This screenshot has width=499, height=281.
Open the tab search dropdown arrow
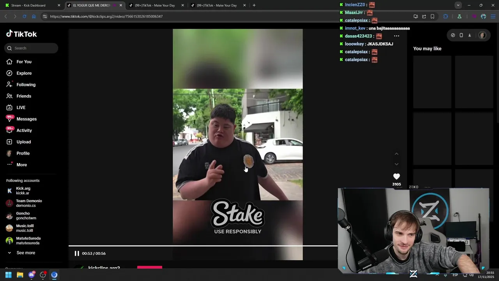click(458, 5)
